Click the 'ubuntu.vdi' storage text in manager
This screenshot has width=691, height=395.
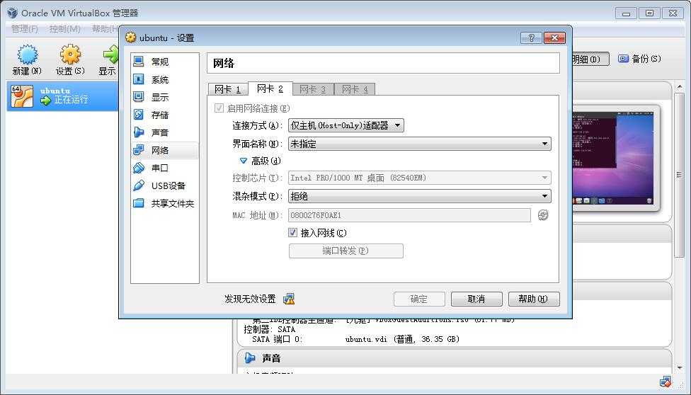click(366, 339)
